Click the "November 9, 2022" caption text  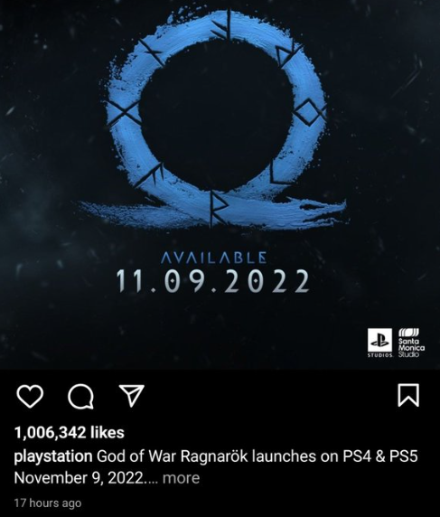(80, 478)
